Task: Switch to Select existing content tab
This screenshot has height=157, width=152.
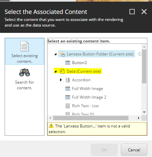Action: coord(25,51)
